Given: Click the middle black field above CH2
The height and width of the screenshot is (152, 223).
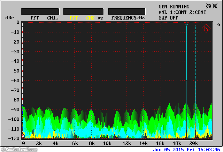Looking at the screenshot, I should tap(83, 11).
